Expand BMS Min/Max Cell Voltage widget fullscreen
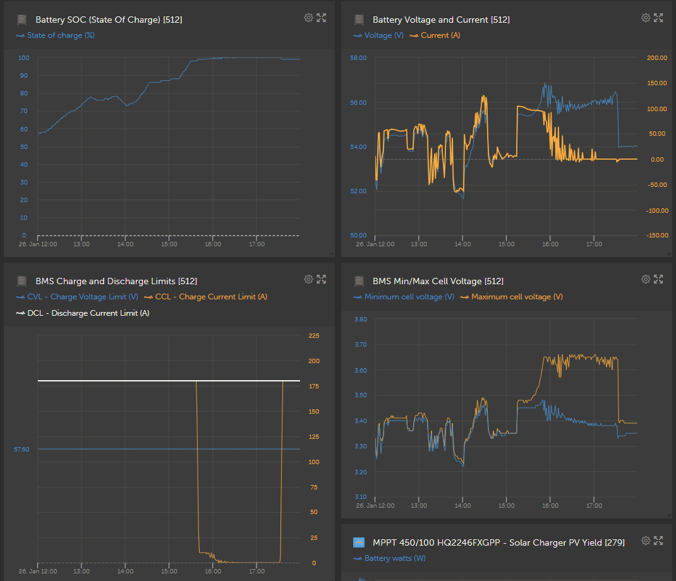Viewport: 676px width, 581px height. (x=658, y=279)
